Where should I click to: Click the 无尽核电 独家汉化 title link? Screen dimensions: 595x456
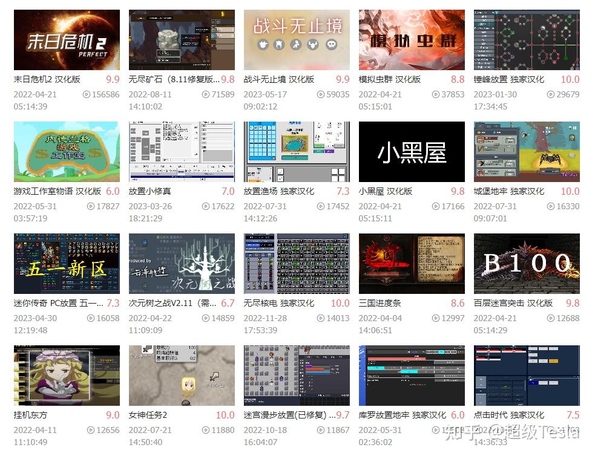tap(278, 302)
